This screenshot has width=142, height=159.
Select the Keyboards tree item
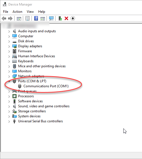click(x=26, y=61)
